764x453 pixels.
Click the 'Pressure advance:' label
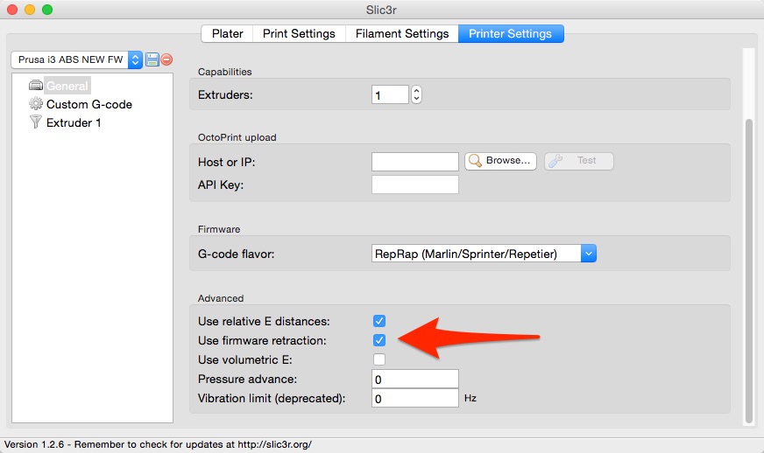pyautogui.click(x=247, y=379)
